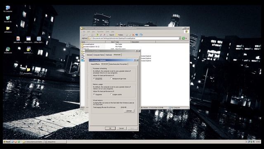This screenshot has width=264, height=149.
Task: Click Cancel in Performance Options
Action: point(121,128)
